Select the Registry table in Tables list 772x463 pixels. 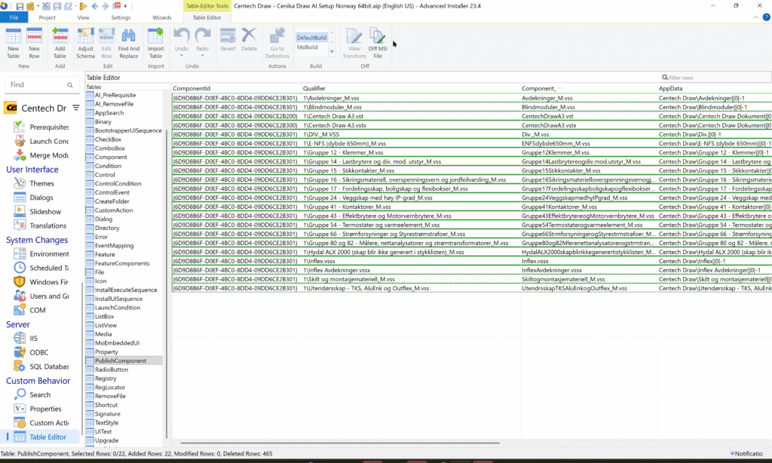(106, 379)
